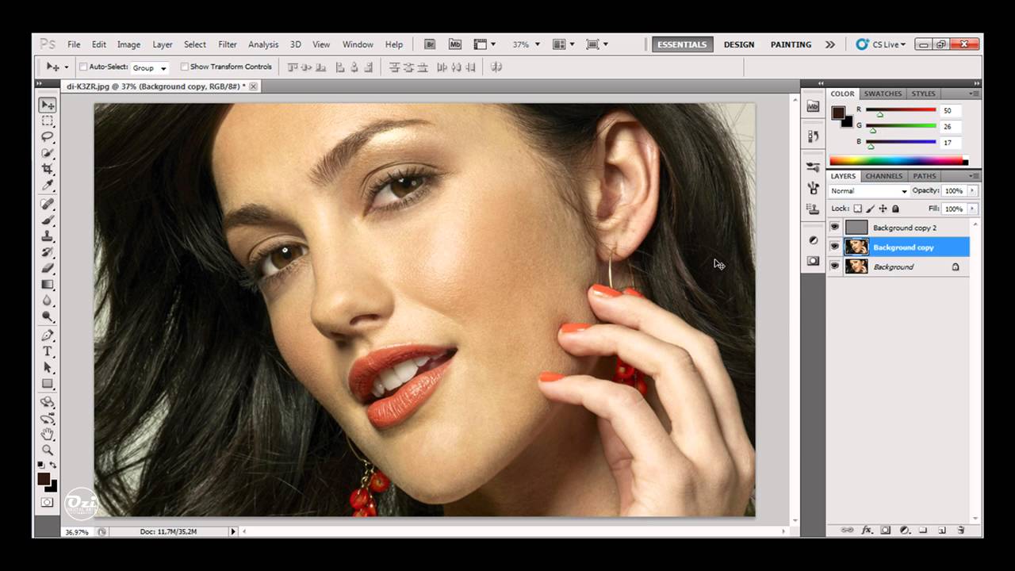1015x571 pixels.
Task: Add a layer mask to Background copy
Action: click(x=885, y=530)
